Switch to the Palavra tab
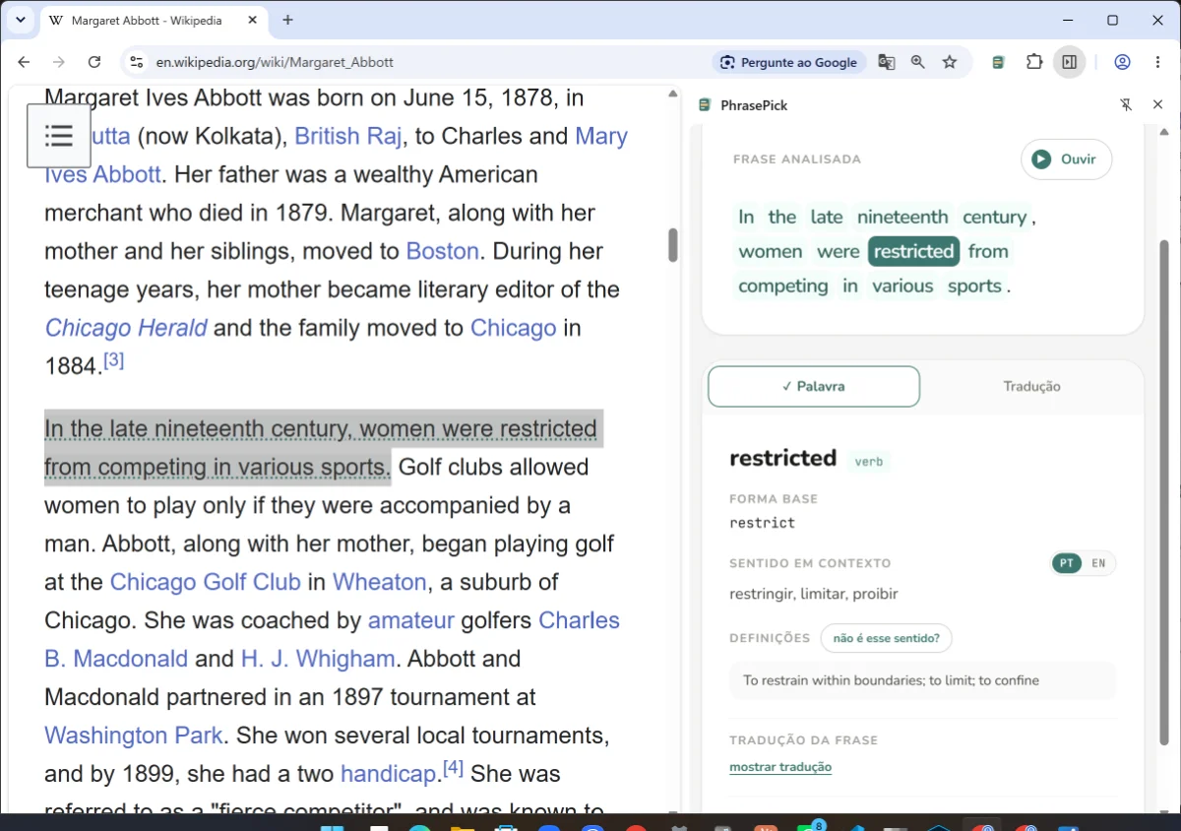 [814, 387]
